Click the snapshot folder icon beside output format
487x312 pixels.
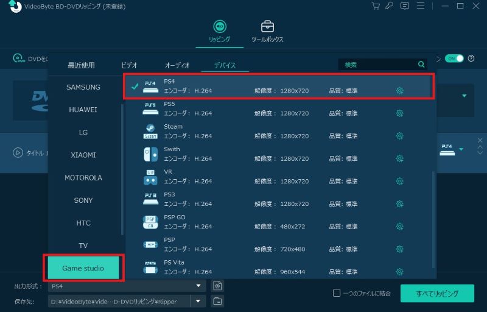click(x=217, y=286)
